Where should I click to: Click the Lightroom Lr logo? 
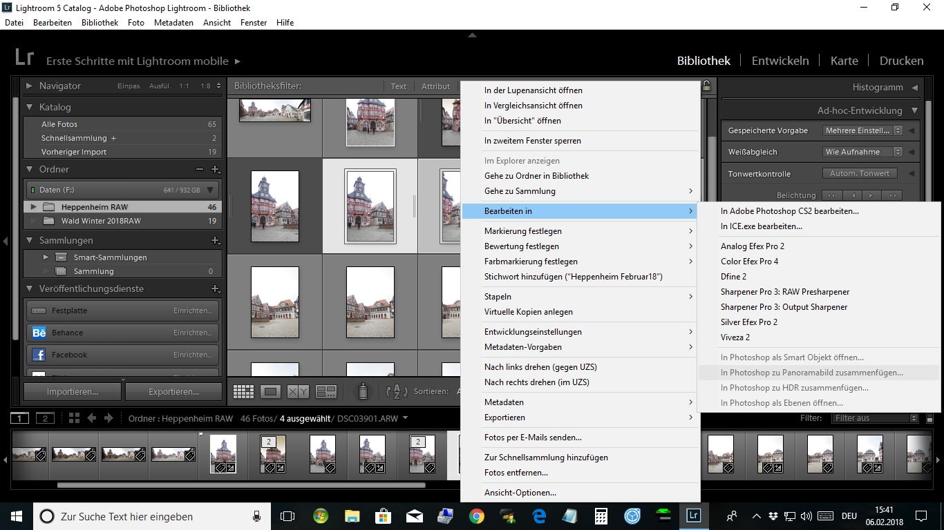24,58
